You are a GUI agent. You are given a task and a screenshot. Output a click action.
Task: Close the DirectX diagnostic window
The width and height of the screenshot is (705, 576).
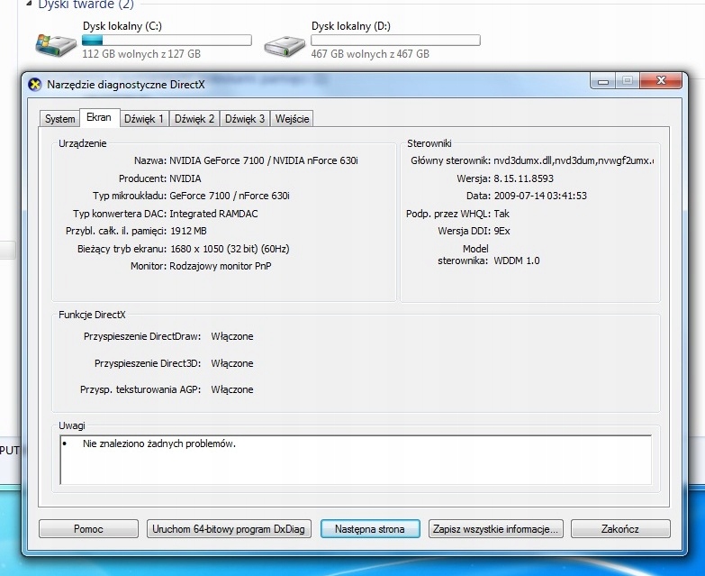pos(661,81)
